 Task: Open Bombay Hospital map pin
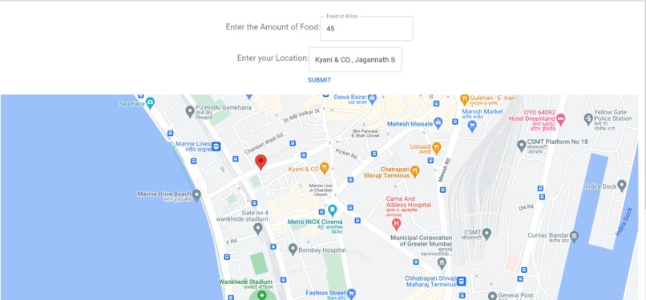coord(293,249)
